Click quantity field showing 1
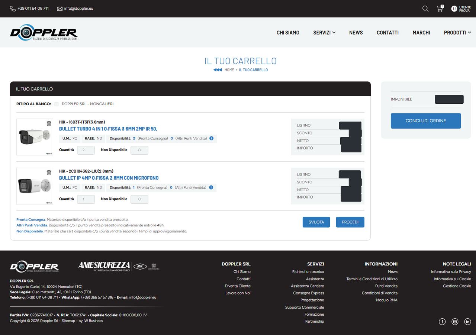This screenshot has width=476, height=335. (86, 199)
